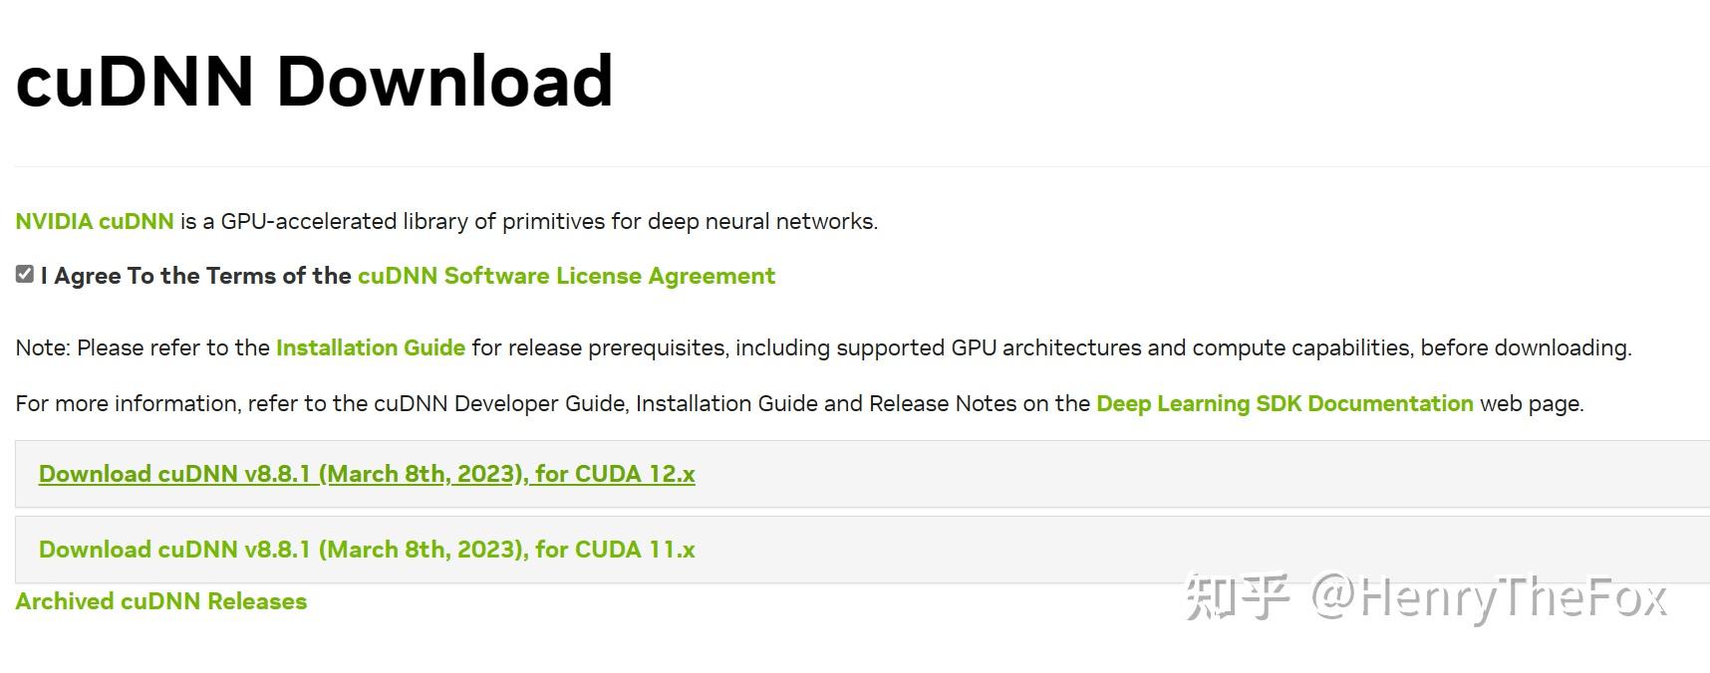
Task: Click empty area of the CUDA 12.x panel
Action: point(1196,474)
